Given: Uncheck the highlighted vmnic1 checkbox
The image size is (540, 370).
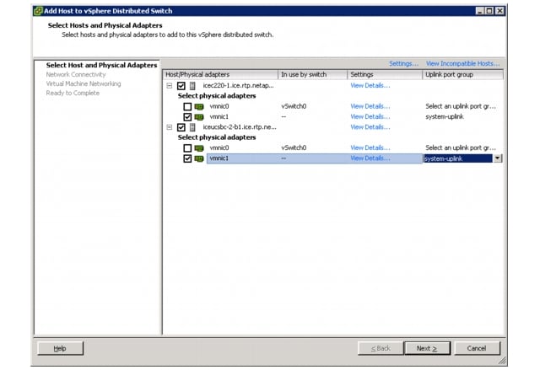Looking at the screenshot, I should coord(187,158).
